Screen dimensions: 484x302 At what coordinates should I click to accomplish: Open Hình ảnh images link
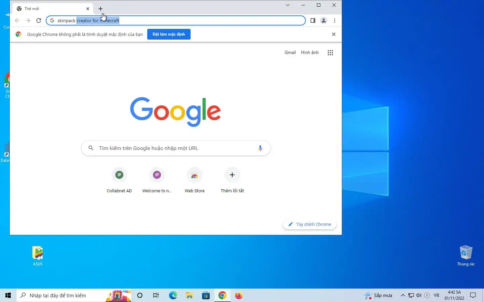310,53
